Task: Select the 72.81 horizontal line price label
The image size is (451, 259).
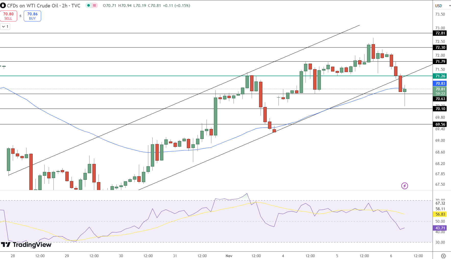Action: pyautogui.click(x=440, y=33)
